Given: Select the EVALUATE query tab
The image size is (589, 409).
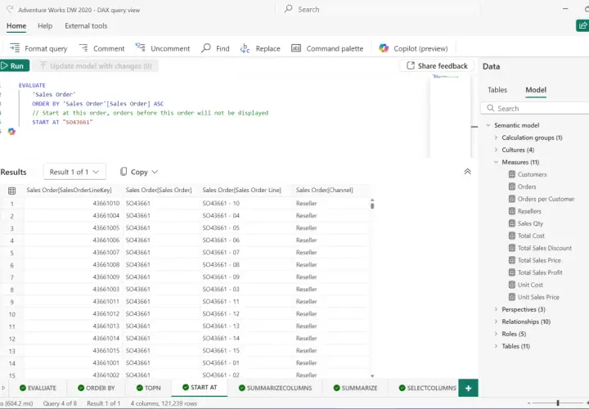Looking at the screenshot, I should (x=38, y=388).
